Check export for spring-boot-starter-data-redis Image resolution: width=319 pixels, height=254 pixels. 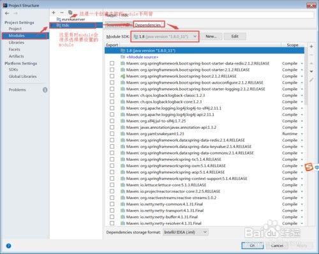112,63
